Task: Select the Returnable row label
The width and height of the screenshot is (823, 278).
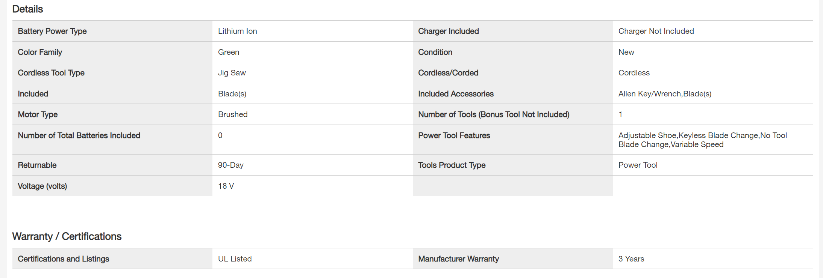Action: click(37, 165)
